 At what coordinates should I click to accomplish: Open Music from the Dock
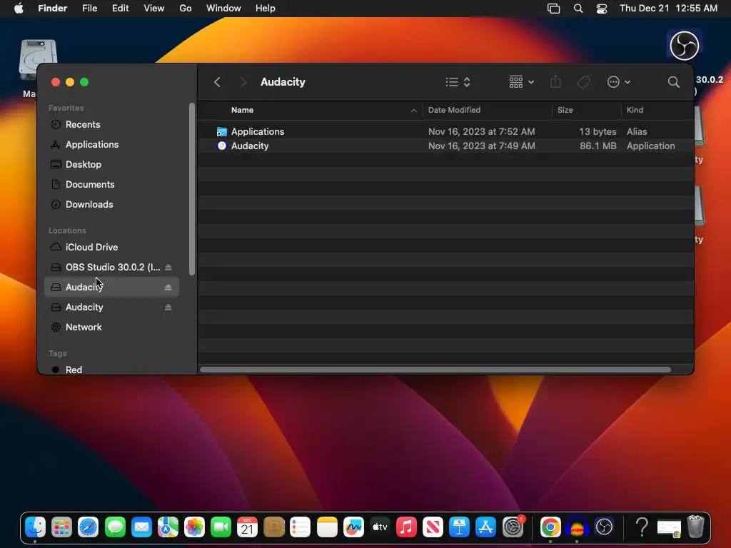[406, 527]
